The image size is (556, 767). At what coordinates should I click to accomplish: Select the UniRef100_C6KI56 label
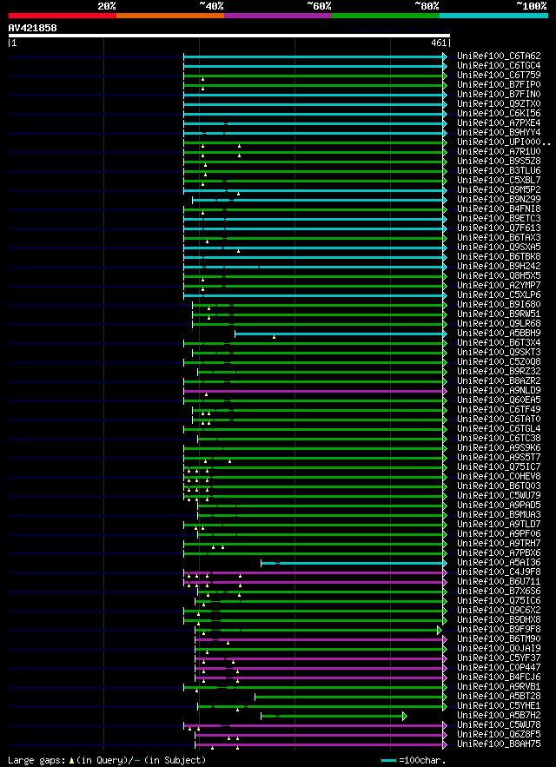[x=499, y=114]
